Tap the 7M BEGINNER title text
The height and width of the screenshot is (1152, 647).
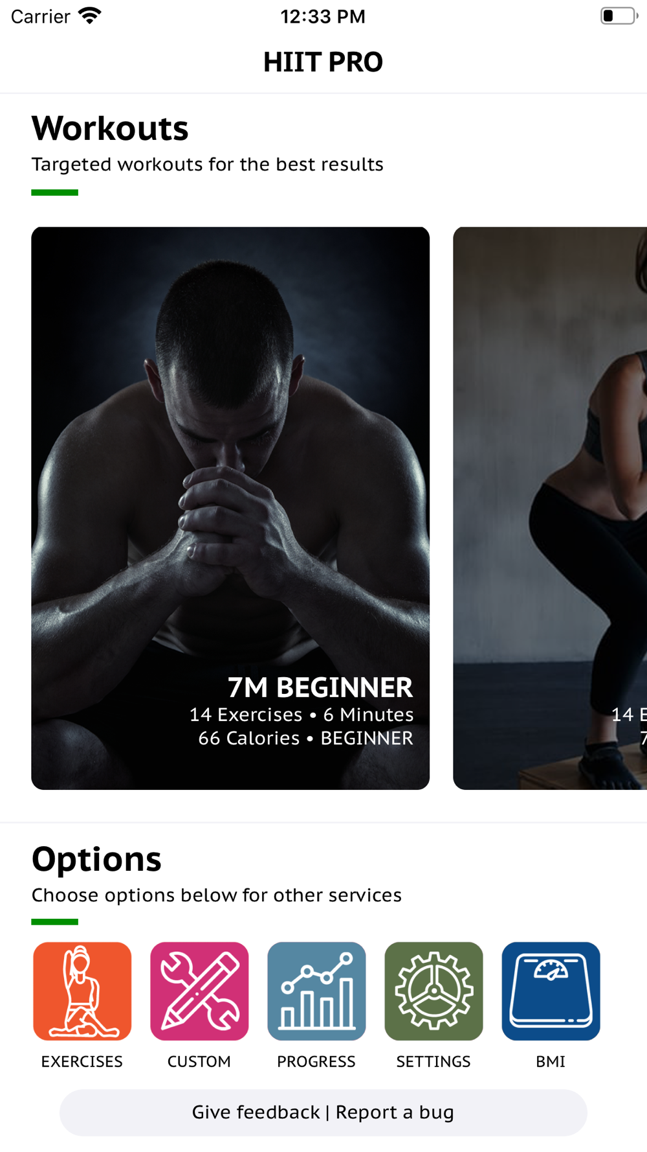coord(320,687)
